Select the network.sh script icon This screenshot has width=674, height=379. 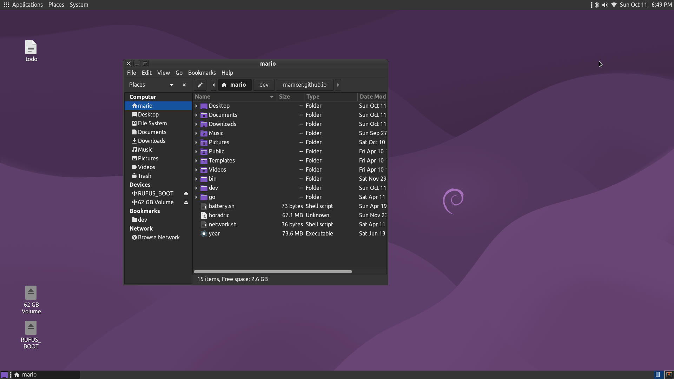pyautogui.click(x=204, y=225)
